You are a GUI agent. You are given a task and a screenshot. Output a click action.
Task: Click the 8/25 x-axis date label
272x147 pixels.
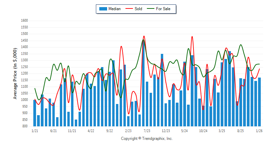(241, 130)
